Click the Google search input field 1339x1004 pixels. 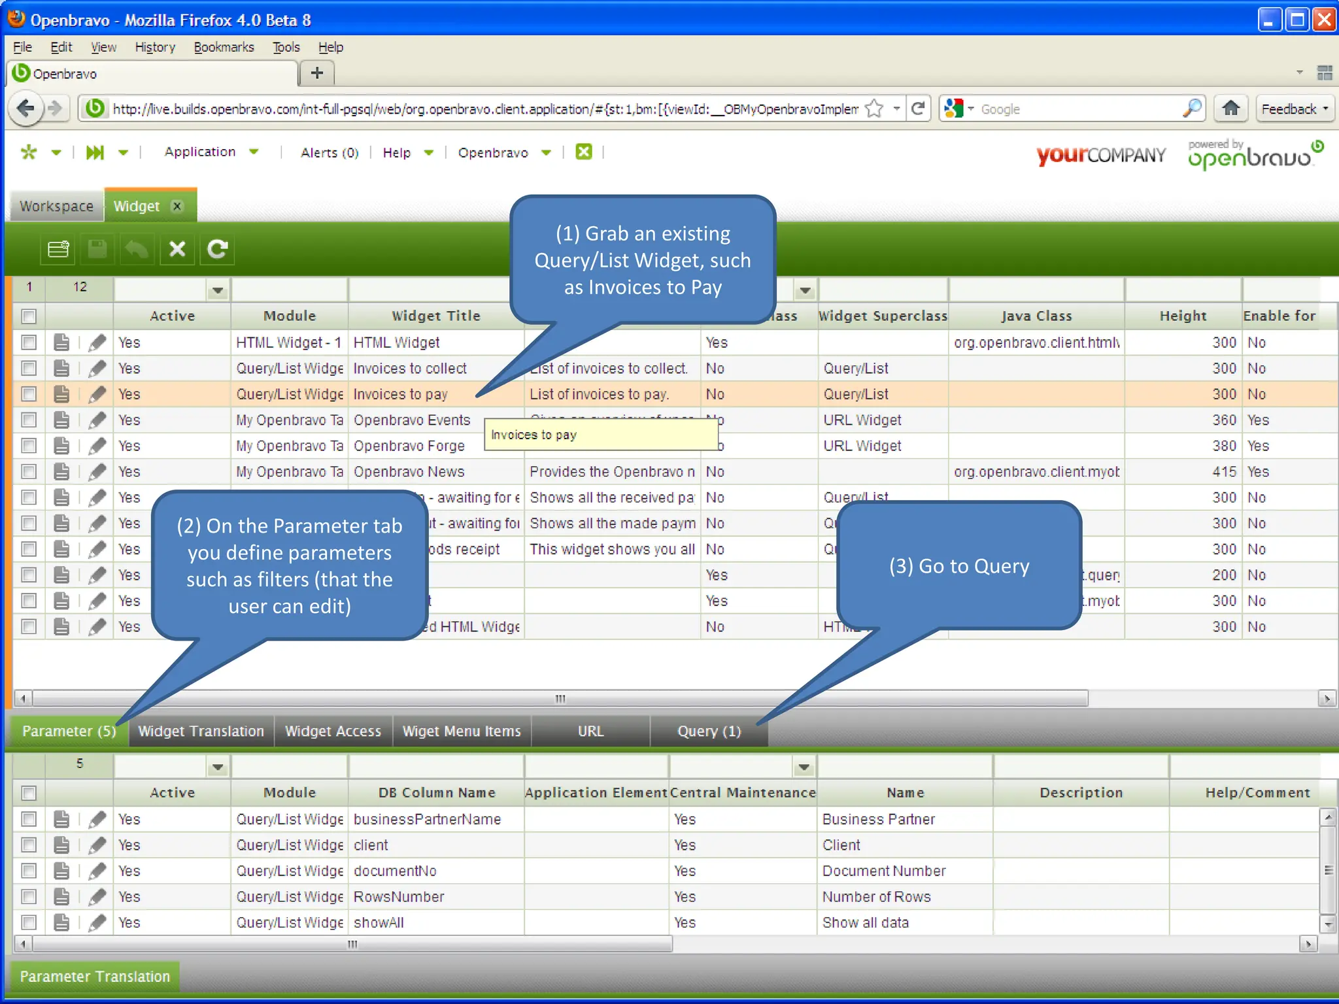[x=1079, y=109]
